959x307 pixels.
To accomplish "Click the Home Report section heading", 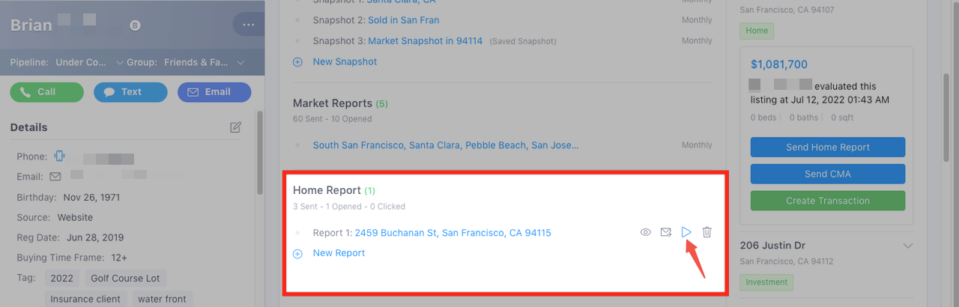I will tap(327, 190).
